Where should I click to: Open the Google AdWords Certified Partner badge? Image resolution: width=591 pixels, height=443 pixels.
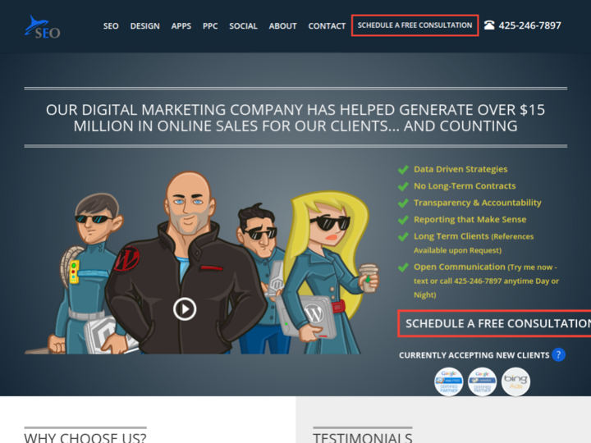click(482, 381)
